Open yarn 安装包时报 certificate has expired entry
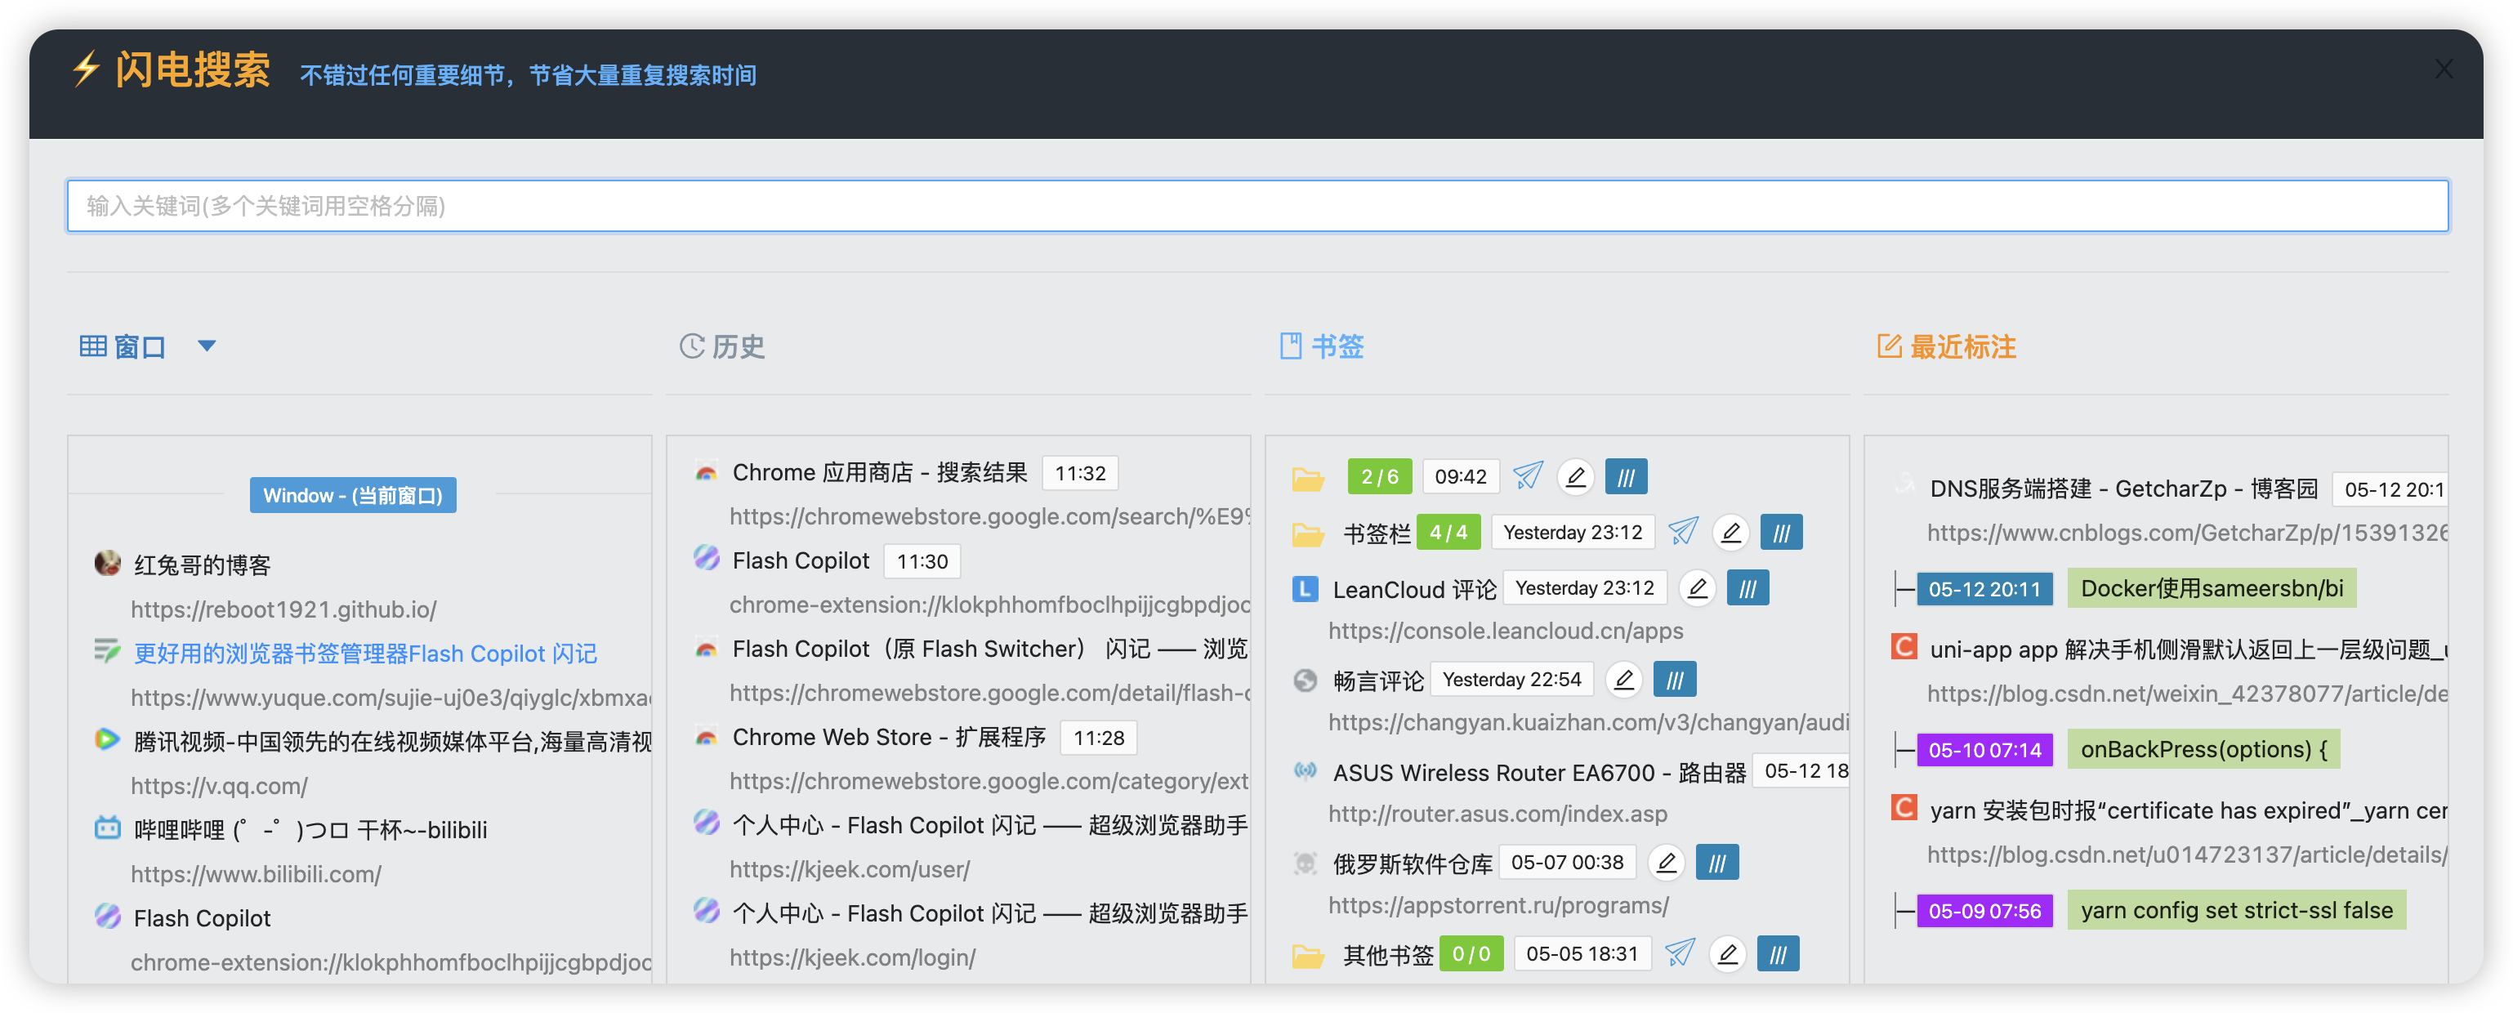Viewport: 2513px width, 1013px height. click(x=2188, y=810)
